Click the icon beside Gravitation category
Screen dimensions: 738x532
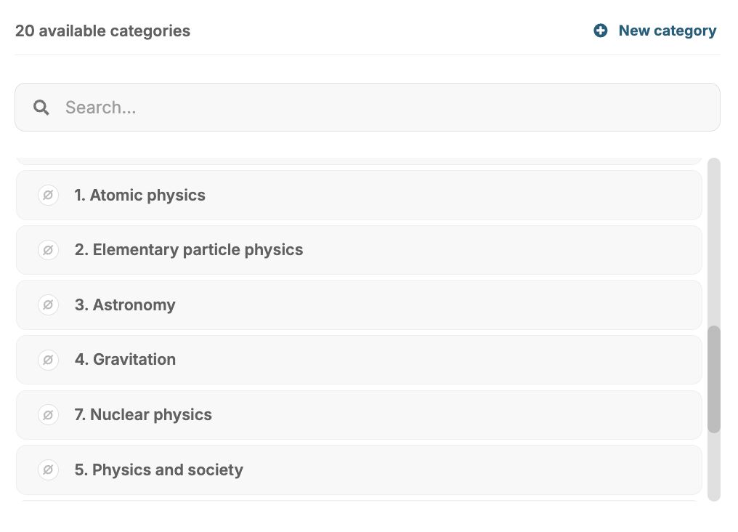[48, 360]
